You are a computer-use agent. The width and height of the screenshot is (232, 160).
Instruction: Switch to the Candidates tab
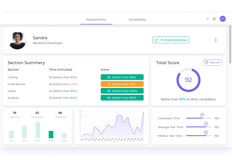(x=137, y=19)
